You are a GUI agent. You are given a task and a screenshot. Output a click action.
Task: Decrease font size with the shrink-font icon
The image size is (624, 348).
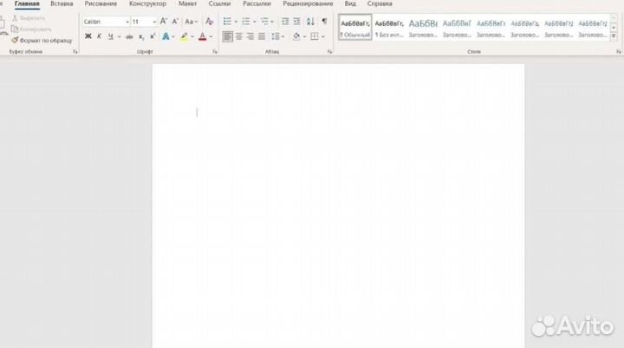175,22
